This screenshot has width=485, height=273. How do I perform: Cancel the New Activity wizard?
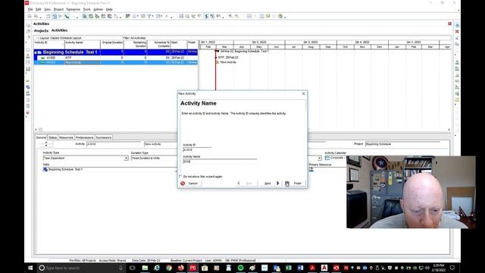189,184
